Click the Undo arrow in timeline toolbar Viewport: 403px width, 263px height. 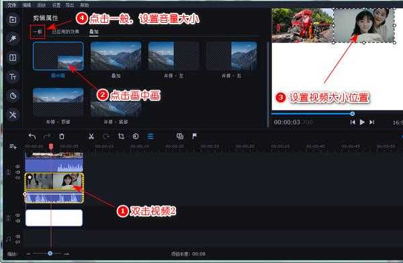point(32,136)
